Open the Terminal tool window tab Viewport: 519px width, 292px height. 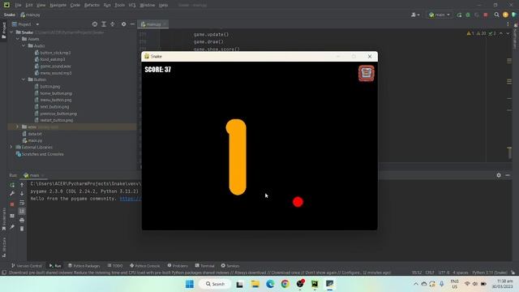(x=204, y=265)
